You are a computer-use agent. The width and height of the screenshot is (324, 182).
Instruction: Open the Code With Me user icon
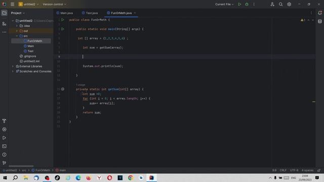272,4
